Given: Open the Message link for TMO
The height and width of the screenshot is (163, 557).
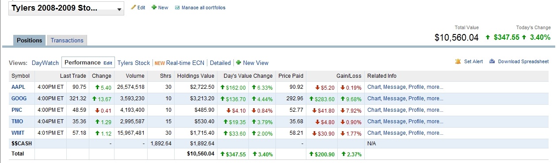Looking at the screenshot, I should [394, 121].
